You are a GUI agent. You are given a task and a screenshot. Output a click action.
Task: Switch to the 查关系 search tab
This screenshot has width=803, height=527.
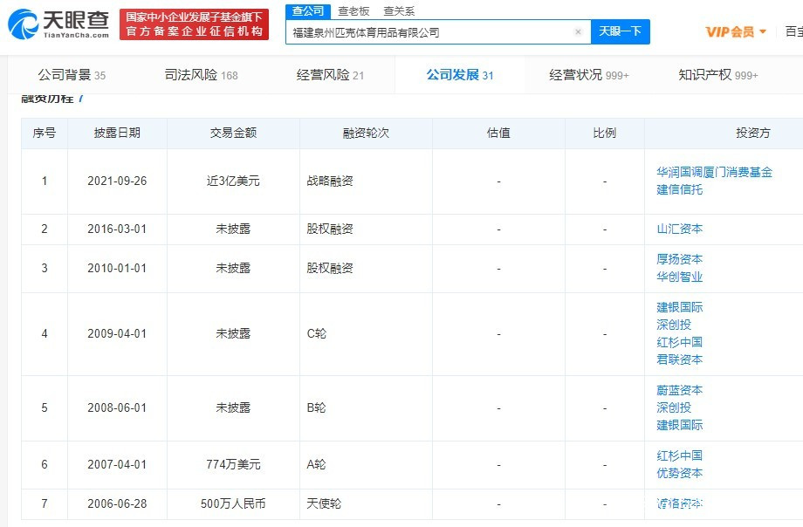click(x=399, y=10)
